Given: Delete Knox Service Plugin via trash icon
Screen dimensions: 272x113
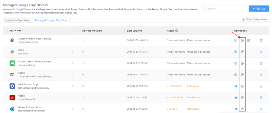Looking at the screenshot, I should [261, 86].
